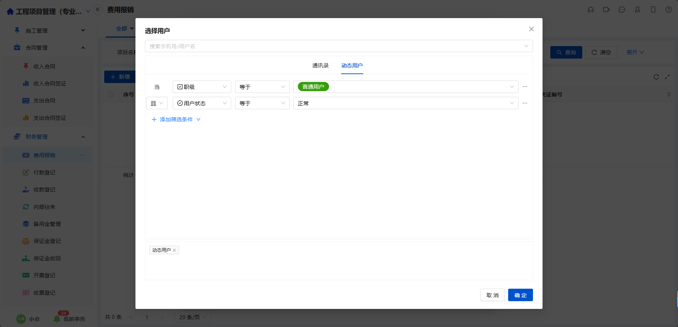The height and width of the screenshot is (327, 678).
Task: Click the headset support icon in header
Action: (x=590, y=10)
